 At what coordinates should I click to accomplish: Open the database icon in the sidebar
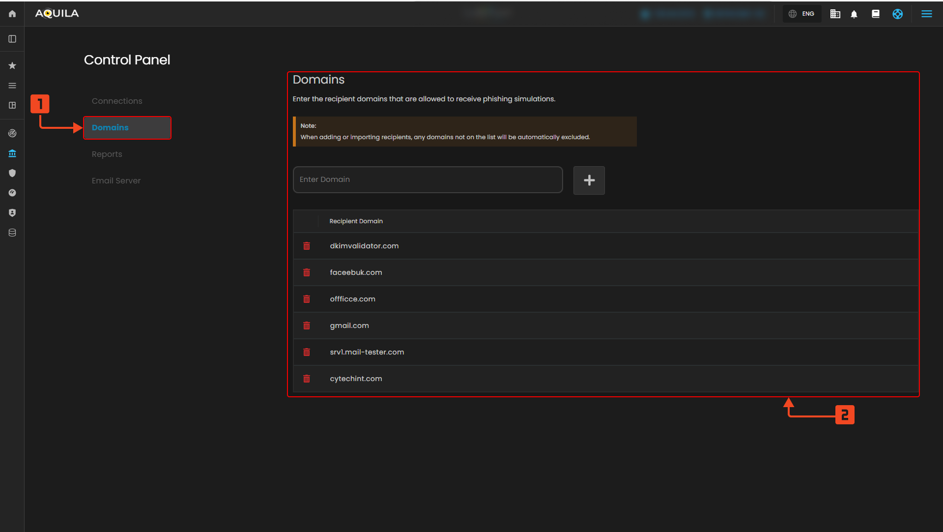[x=12, y=233]
